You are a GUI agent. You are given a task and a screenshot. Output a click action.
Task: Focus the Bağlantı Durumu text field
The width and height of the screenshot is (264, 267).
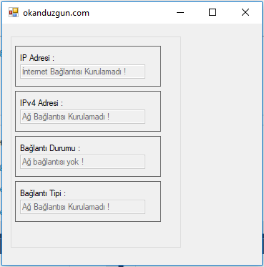tap(82, 162)
